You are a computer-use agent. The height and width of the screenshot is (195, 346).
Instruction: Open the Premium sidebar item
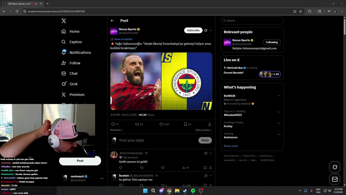pyautogui.click(x=73, y=95)
